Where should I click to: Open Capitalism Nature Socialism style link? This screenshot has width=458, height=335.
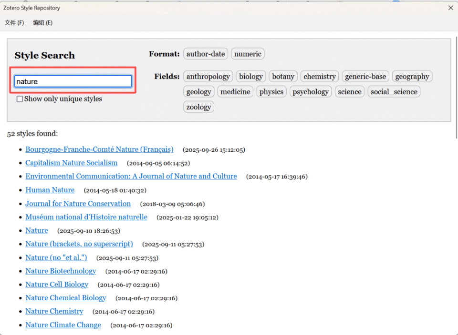click(x=71, y=163)
